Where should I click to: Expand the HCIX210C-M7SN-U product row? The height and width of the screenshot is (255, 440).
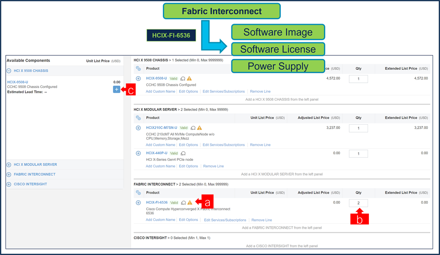coord(138,128)
